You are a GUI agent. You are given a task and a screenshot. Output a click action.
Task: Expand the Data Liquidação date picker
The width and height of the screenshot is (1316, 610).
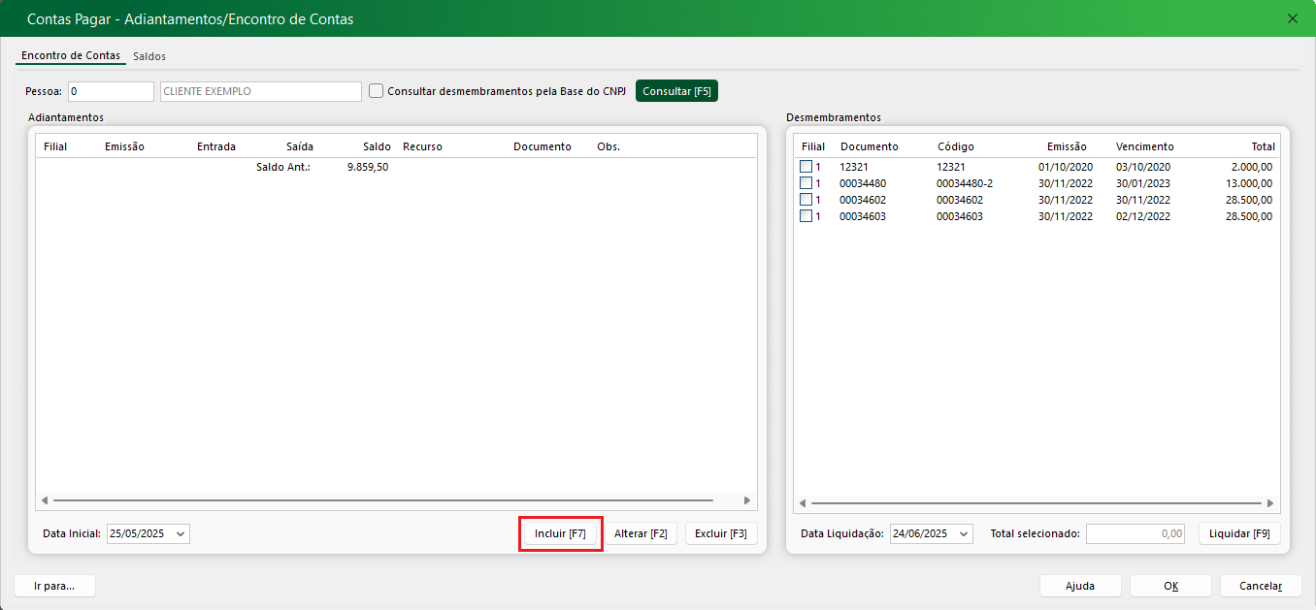(963, 533)
